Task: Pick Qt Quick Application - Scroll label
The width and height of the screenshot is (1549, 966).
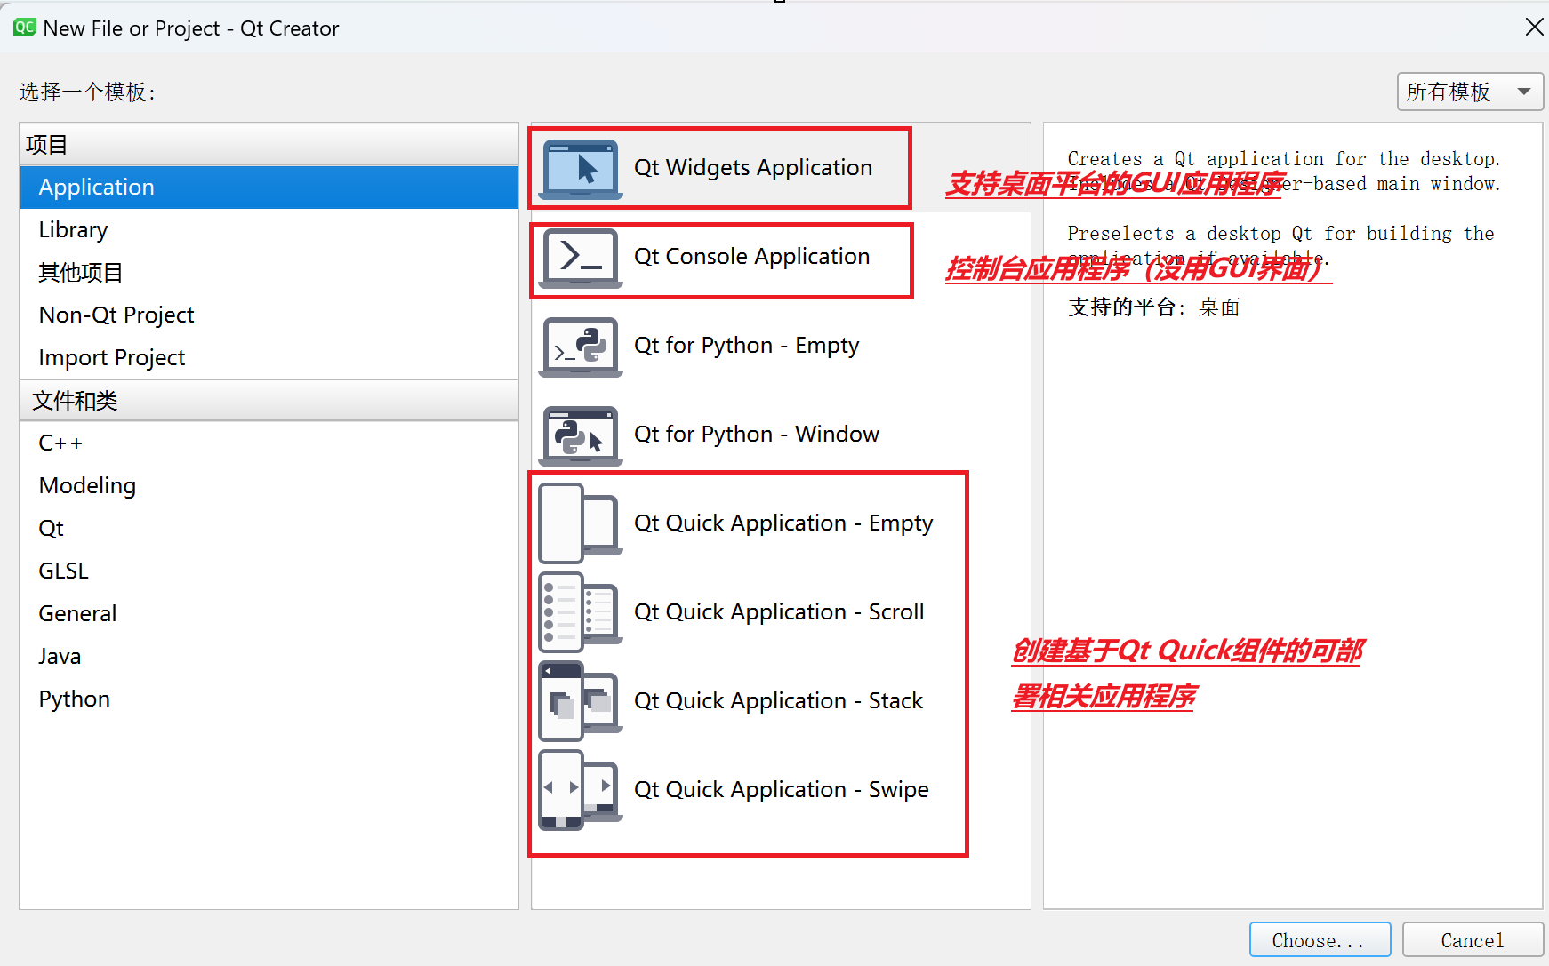Action: (x=779, y=612)
